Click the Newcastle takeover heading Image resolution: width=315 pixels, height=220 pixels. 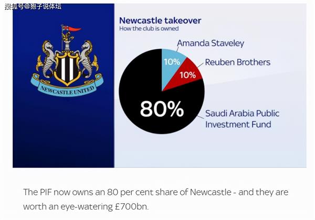tap(160, 20)
